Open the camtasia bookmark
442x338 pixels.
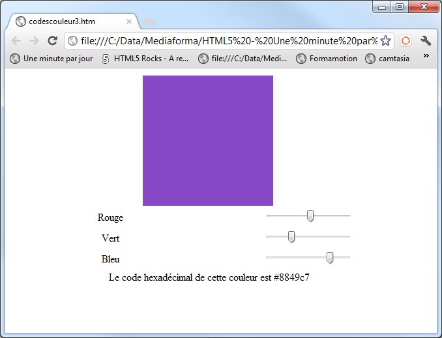pos(387,59)
